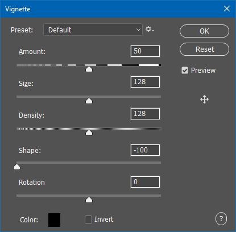Click the Reset button
This screenshot has width=236, height=232.
(x=204, y=49)
